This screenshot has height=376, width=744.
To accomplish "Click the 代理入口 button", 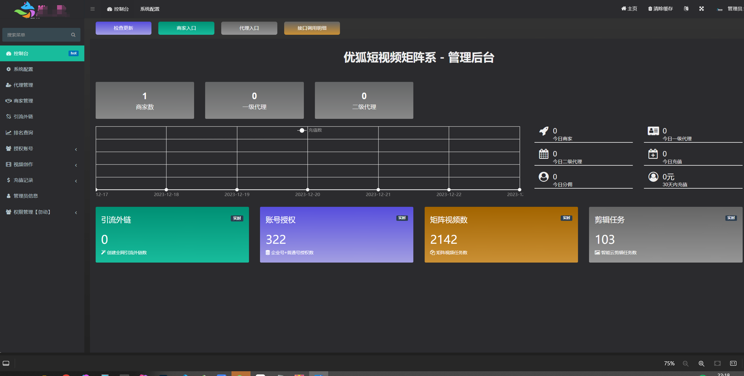I will point(249,28).
